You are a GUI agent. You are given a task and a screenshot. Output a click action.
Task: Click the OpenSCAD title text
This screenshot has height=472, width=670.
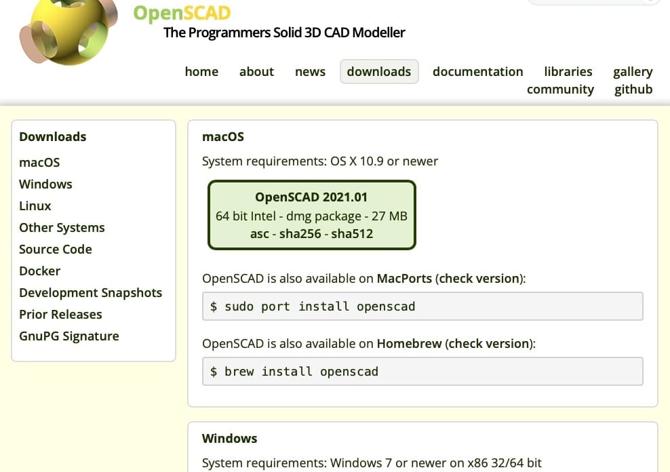pyautogui.click(x=182, y=13)
